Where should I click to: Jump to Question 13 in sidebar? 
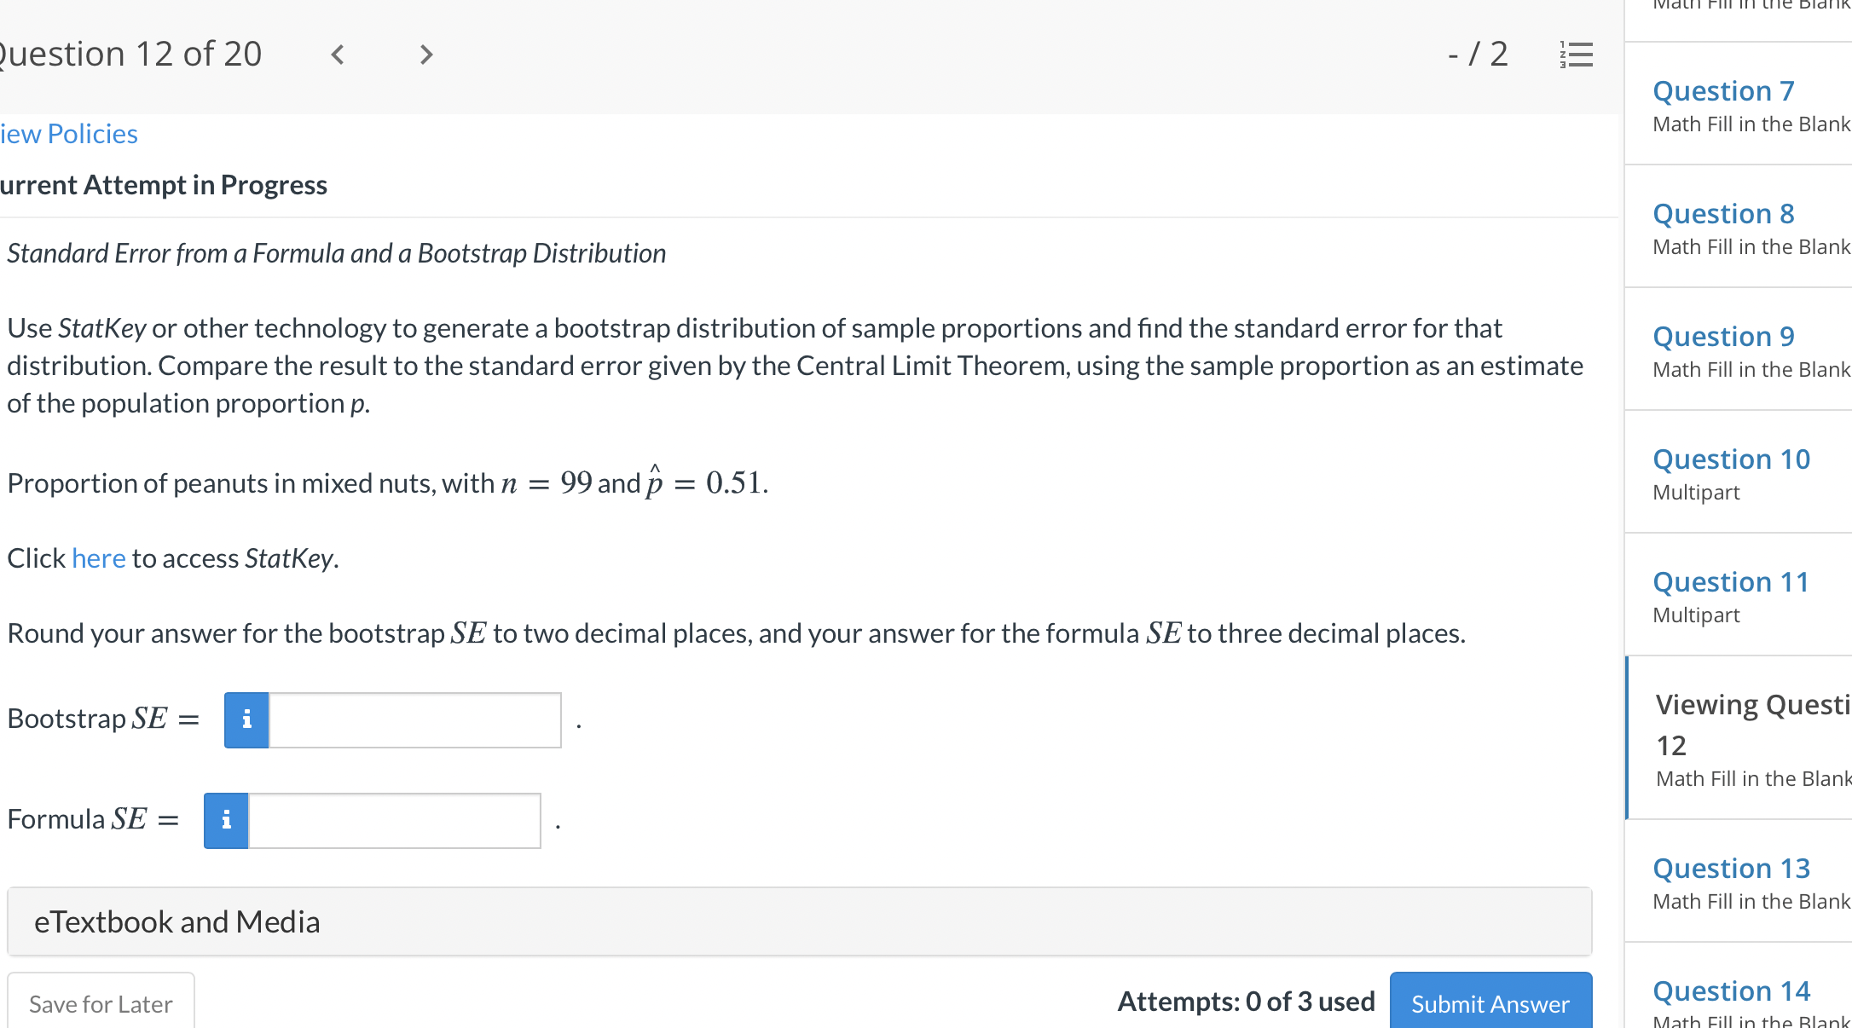tap(1731, 869)
